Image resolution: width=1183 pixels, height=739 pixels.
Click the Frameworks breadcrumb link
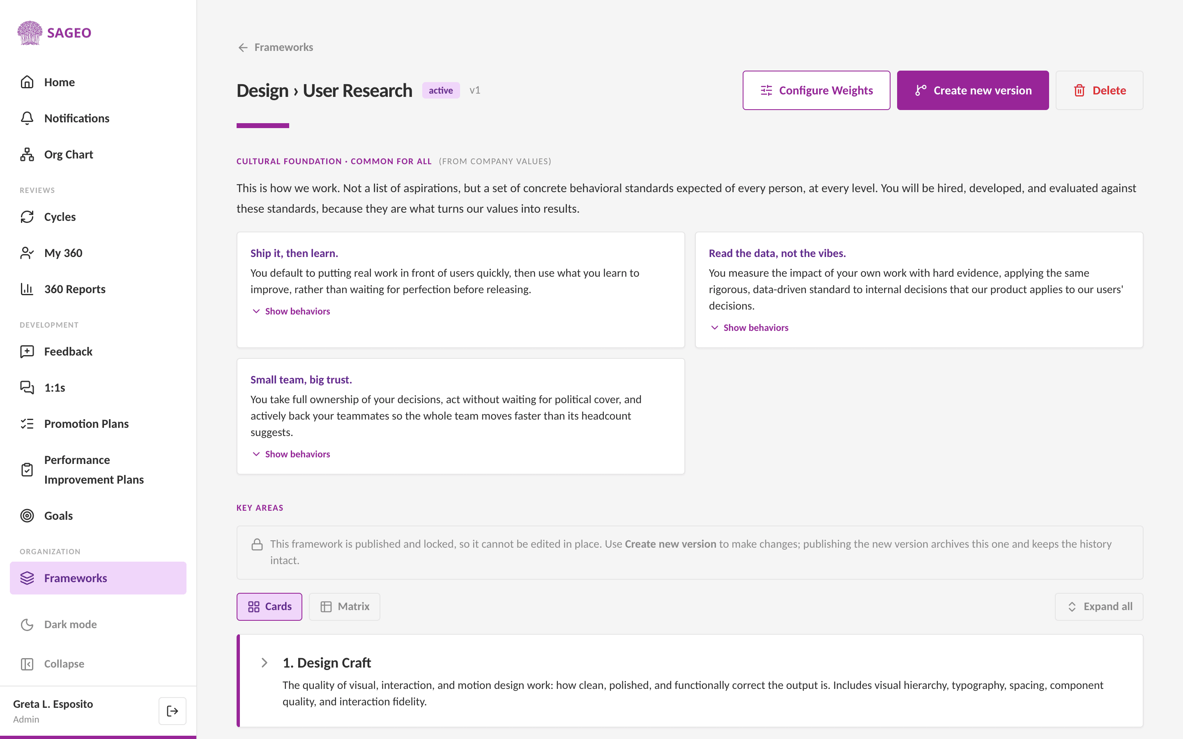click(x=283, y=47)
